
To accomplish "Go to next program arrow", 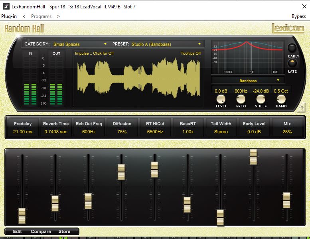I will point(58,16).
